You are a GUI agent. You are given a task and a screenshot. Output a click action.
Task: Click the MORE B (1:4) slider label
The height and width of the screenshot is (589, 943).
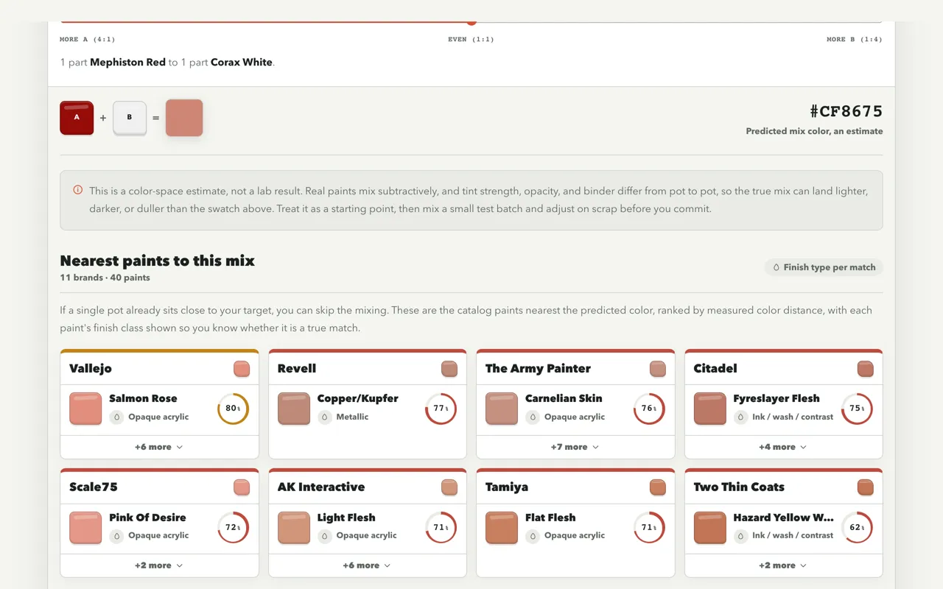click(855, 39)
